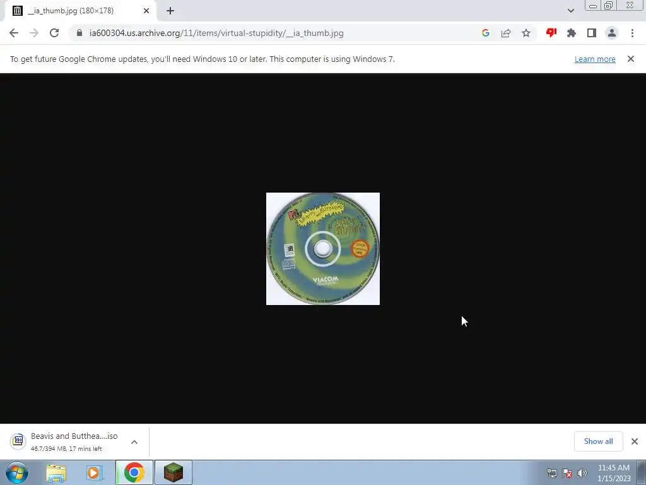Toggle the browser side panel
Image resolution: width=646 pixels, height=485 pixels.
click(592, 33)
